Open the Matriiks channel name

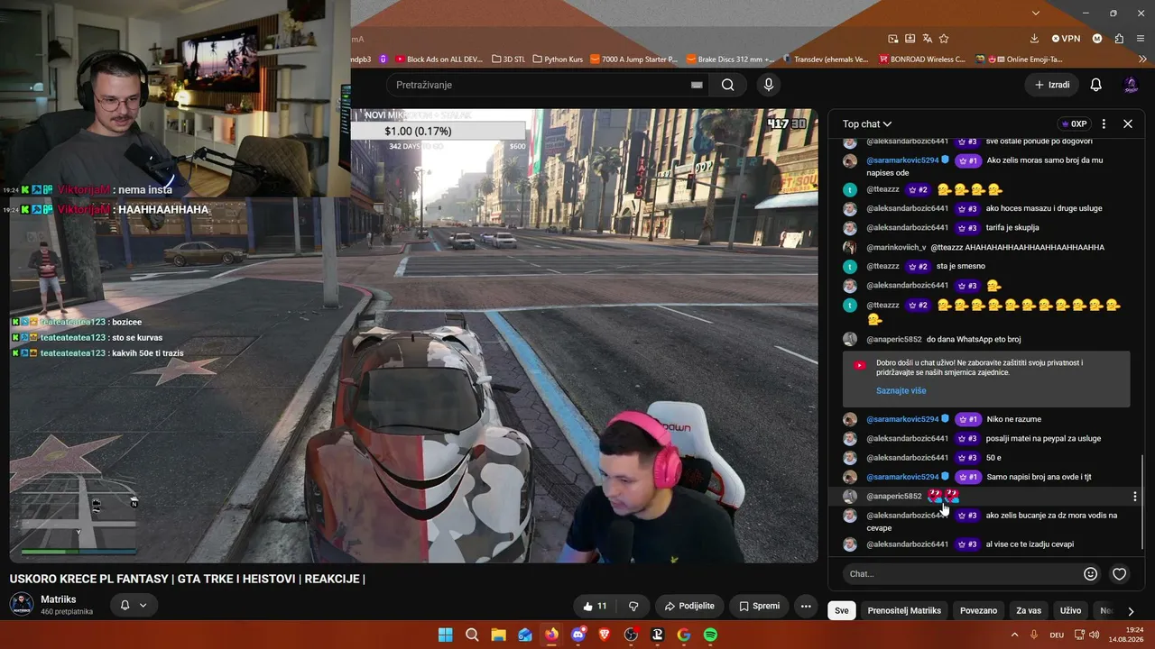tap(59, 599)
